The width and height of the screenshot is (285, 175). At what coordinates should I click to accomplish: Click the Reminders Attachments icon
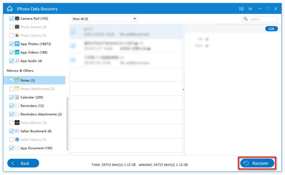coord(17,114)
